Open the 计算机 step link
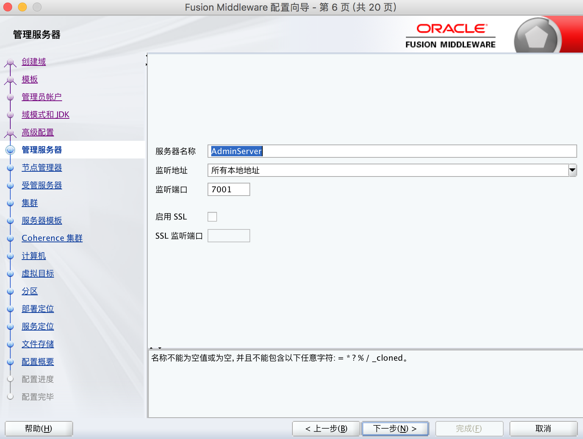 coord(34,256)
